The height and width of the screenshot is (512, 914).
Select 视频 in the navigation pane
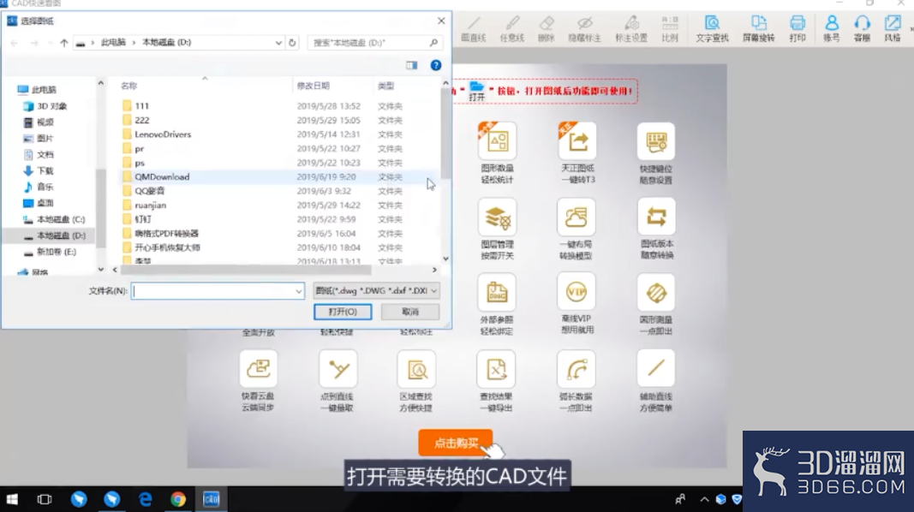pyautogui.click(x=39, y=122)
